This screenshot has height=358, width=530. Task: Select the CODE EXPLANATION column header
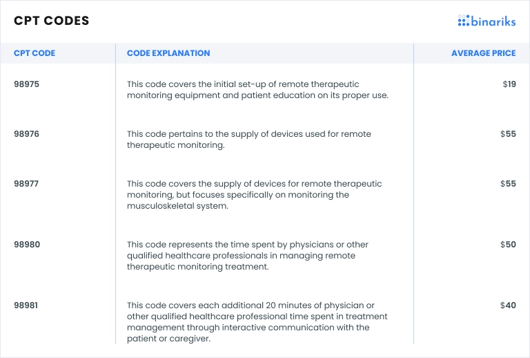tap(168, 53)
